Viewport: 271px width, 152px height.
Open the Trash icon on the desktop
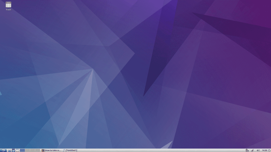[8, 4]
